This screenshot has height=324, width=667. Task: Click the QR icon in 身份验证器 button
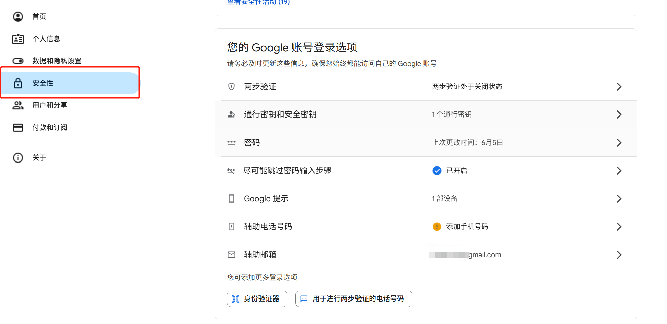pyautogui.click(x=236, y=299)
